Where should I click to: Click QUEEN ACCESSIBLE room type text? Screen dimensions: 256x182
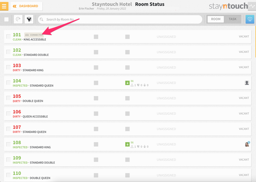point(35,116)
